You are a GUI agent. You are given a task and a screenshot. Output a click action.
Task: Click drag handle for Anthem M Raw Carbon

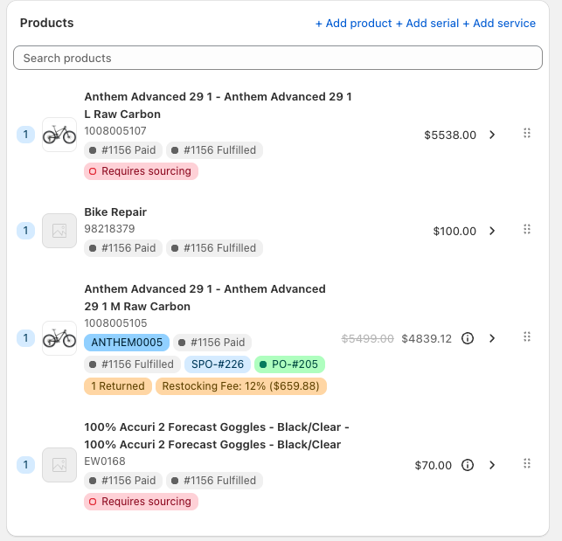[526, 337]
